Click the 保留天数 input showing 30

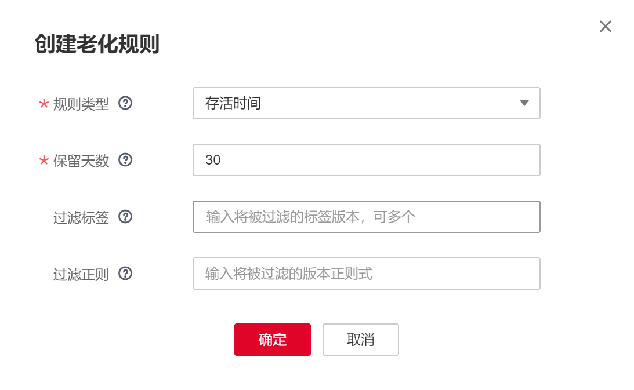(367, 160)
